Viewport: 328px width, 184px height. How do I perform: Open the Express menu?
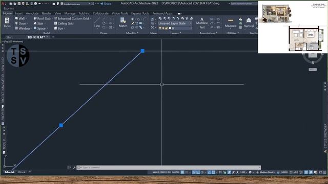point(9,8)
